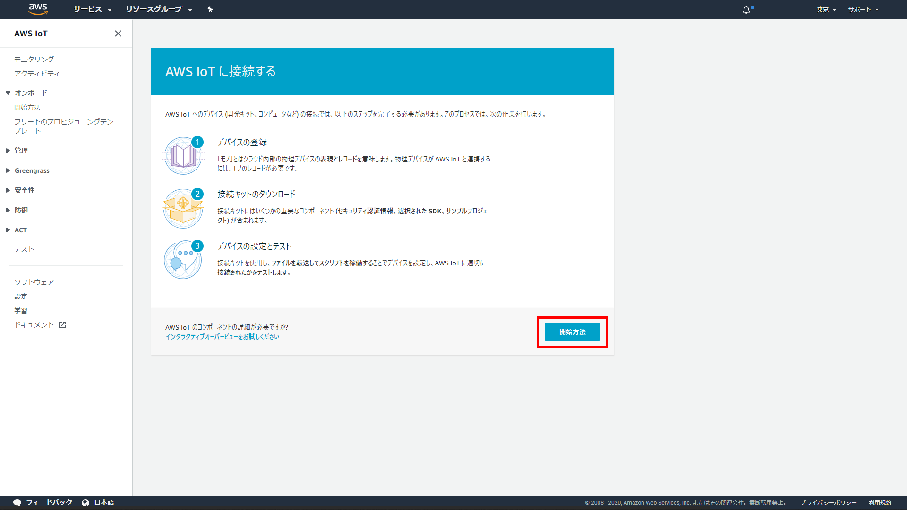The width and height of the screenshot is (907, 510).
Task: Open the notifications bell icon
Action: 746,10
